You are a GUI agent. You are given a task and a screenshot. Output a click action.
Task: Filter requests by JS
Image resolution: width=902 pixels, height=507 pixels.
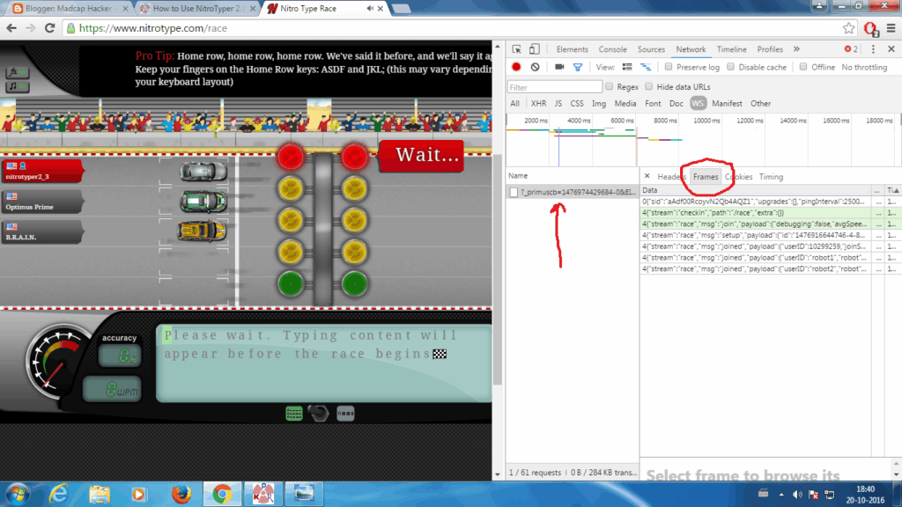point(558,104)
